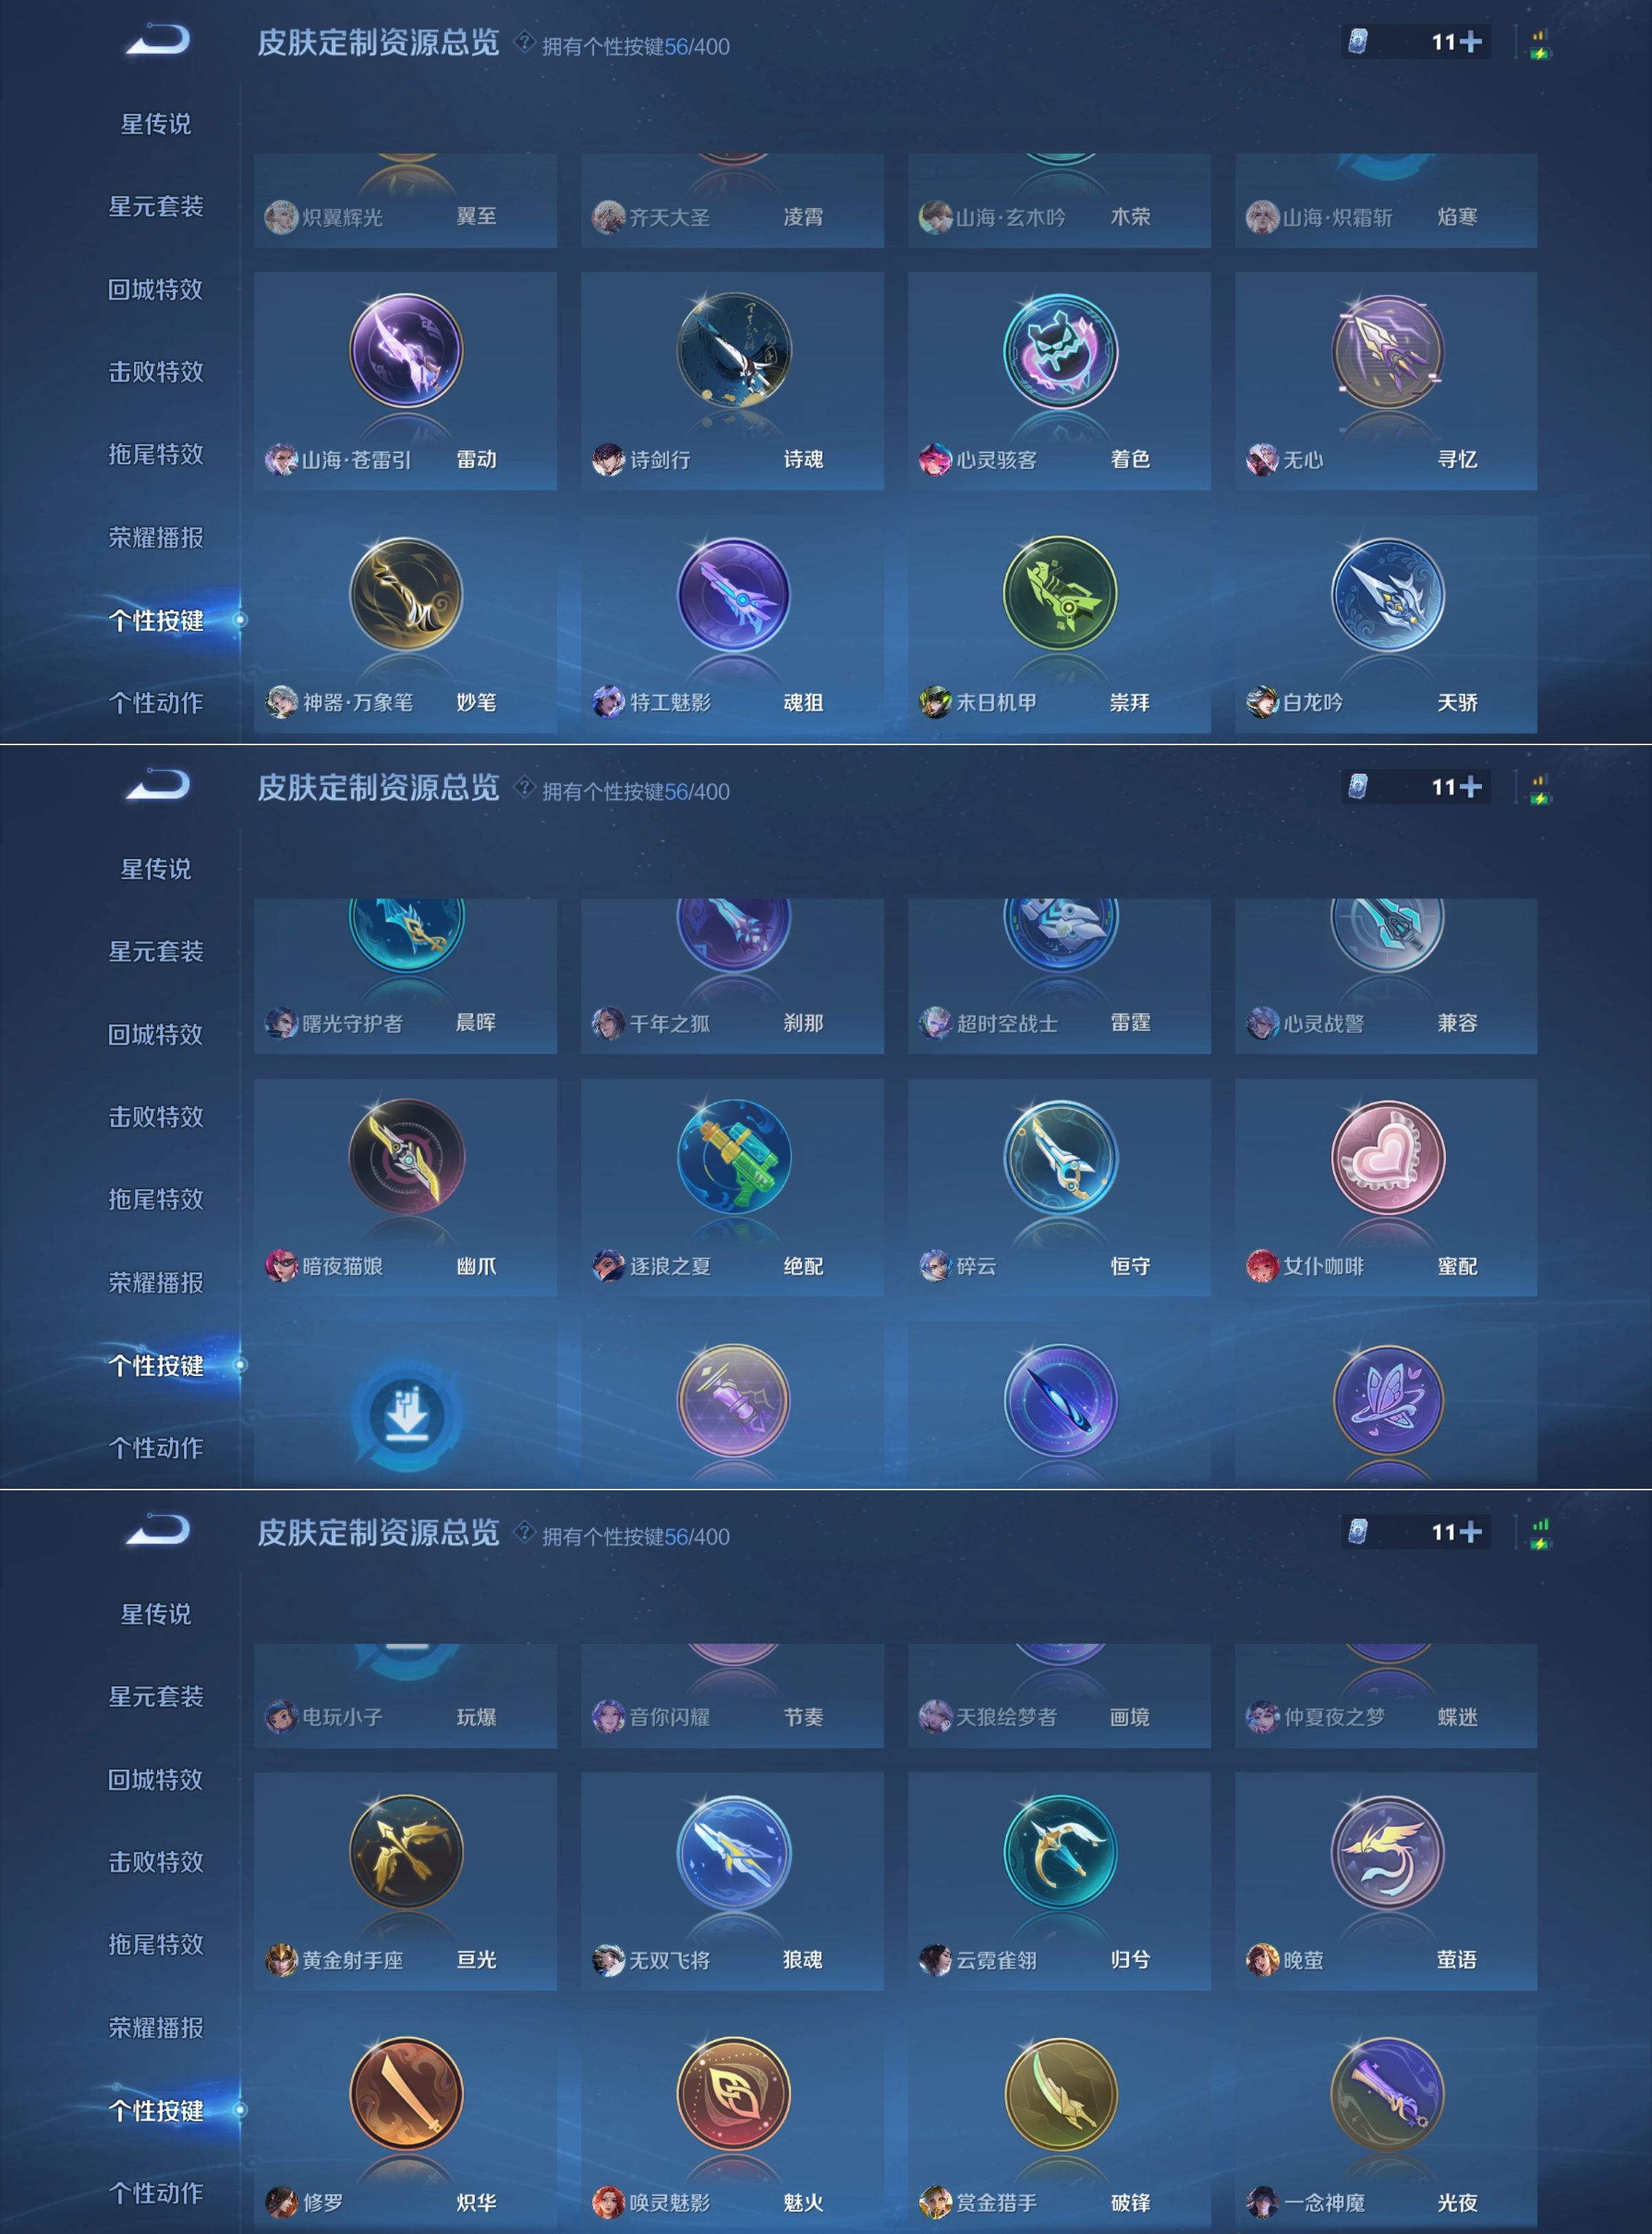The image size is (1652, 2234).
Task: Choose the 光夜 icon for 一念神魔
Action: point(1387,2094)
